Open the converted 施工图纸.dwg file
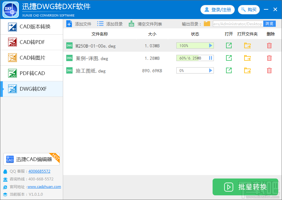This screenshot has height=200, width=282. point(229,70)
